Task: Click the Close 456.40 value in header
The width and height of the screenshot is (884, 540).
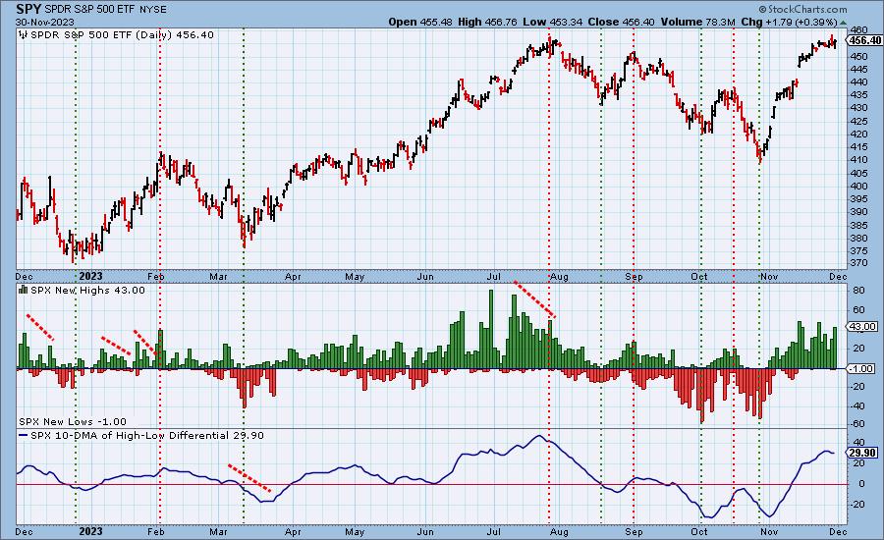Action: click(621, 22)
